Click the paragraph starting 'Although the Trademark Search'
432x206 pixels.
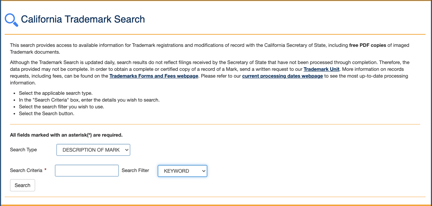click(x=210, y=73)
